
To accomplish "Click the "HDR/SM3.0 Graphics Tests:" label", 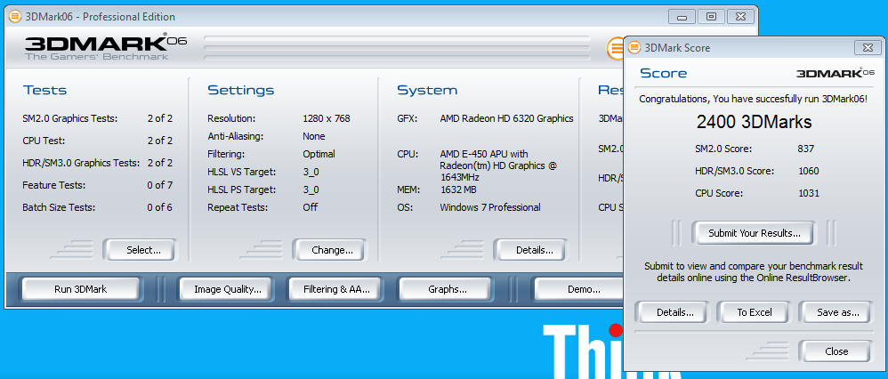I will click(x=81, y=163).
